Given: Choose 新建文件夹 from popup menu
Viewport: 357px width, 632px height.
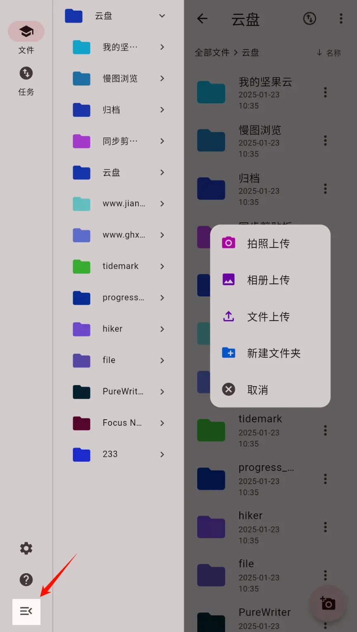Looking at the screenshot, I should pyautogui.click(x=270, y=353).
